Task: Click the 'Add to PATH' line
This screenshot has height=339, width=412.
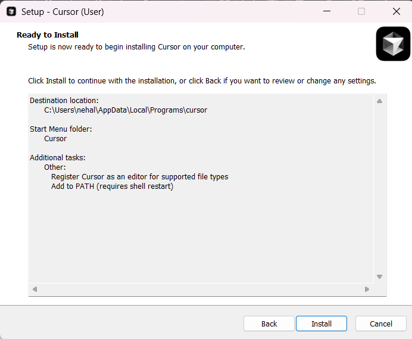Action: [112, 186]
